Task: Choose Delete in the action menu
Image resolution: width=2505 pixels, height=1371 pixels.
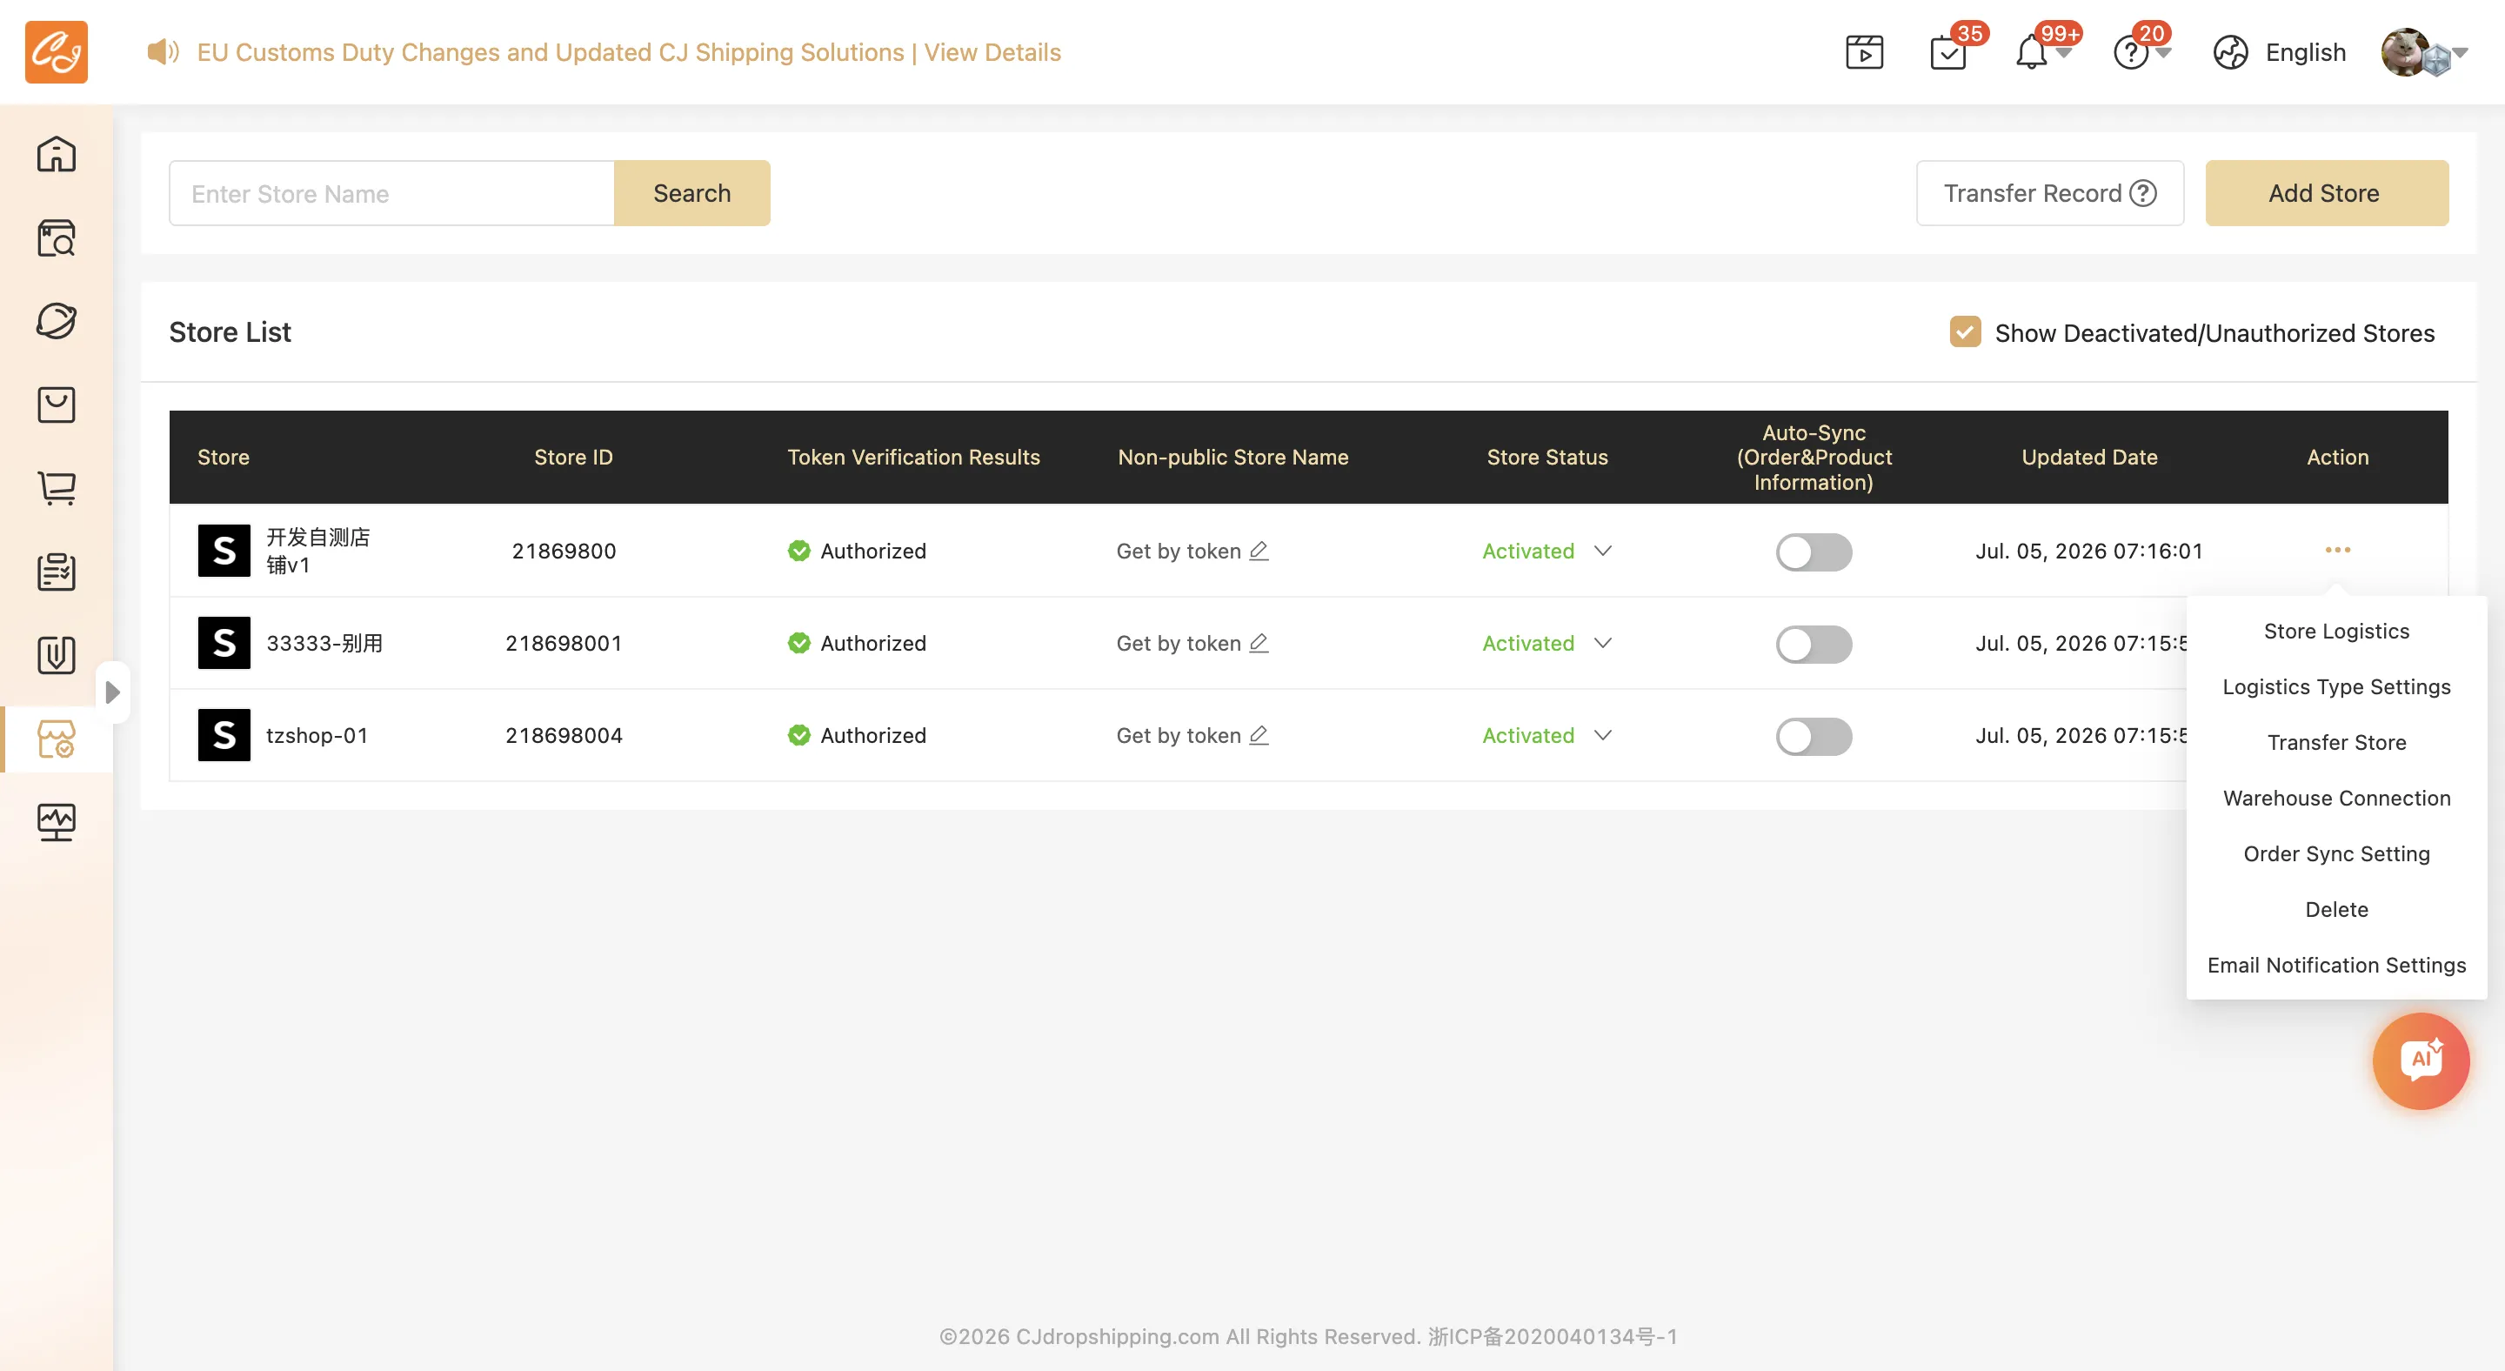Action: click(2337, 909)
